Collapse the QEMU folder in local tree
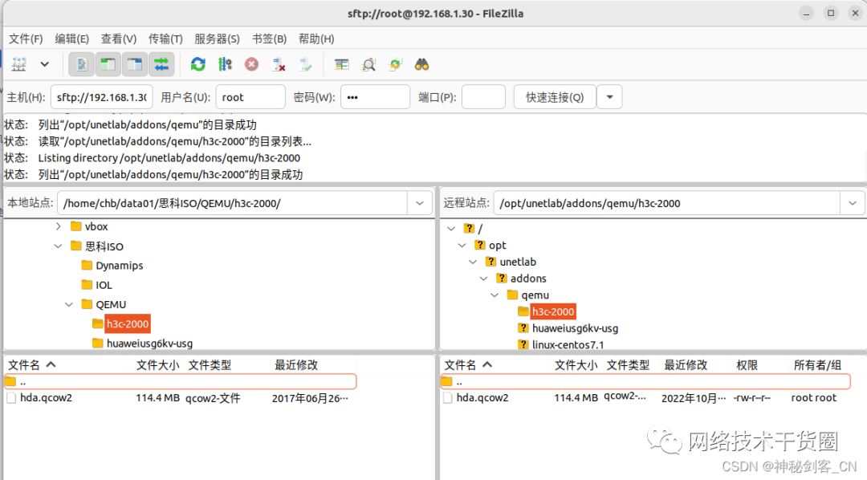This screenshot has height=480, width=867. (x=68, y=304)
